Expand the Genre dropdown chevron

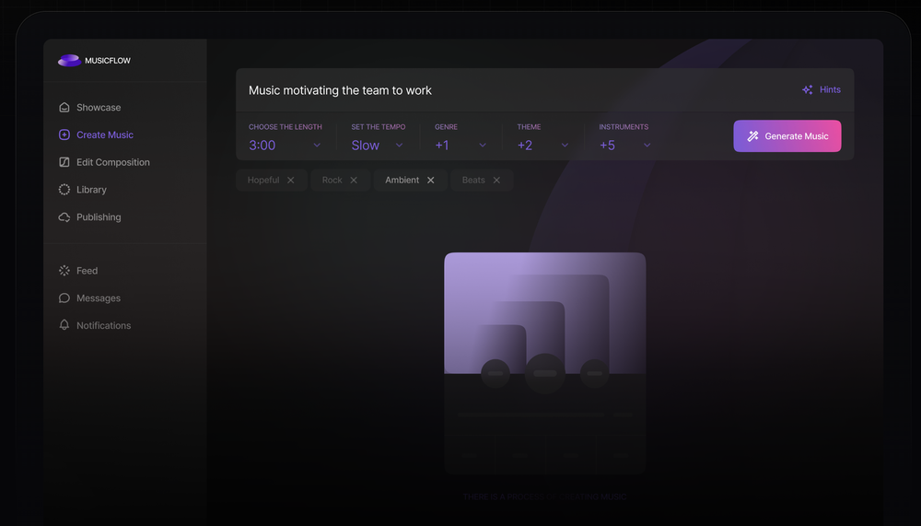[x=483, y=146]
